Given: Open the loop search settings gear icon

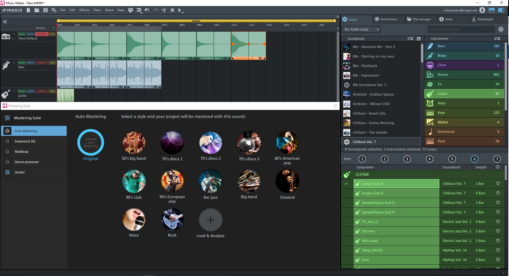Looking at the screenshot, I should pos(501,29).
